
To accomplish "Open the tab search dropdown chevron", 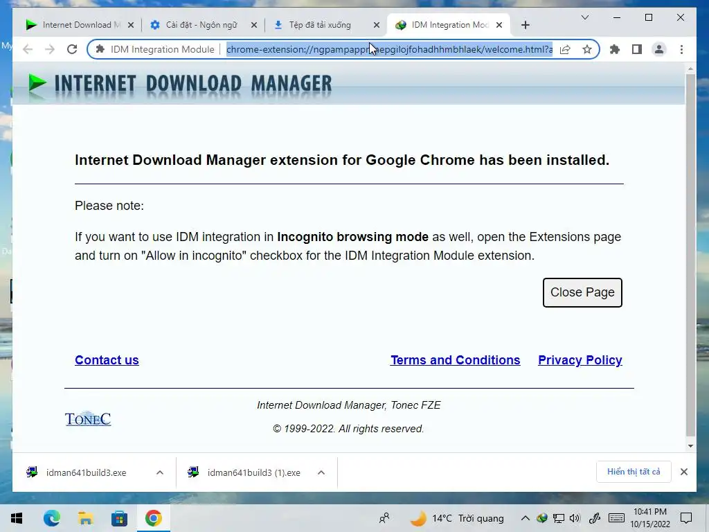I will tap(584, 17).
